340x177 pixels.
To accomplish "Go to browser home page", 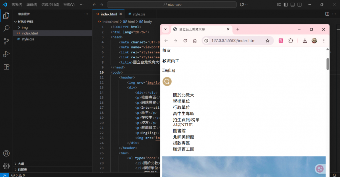I will (195, 41).
